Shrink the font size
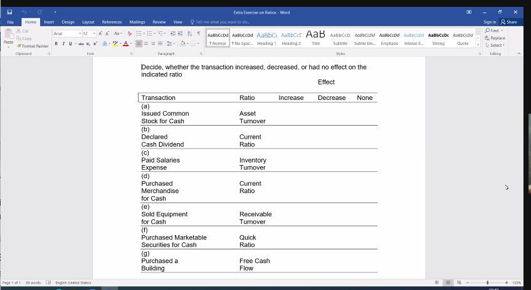Viewport: 531px width, 290px height. pos(107,33)
